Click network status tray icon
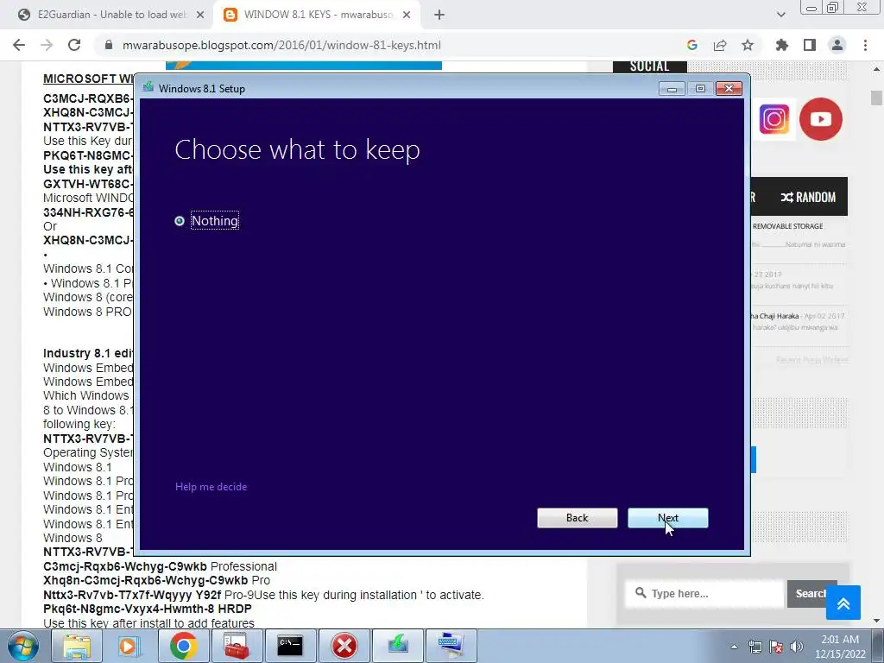 755,647
